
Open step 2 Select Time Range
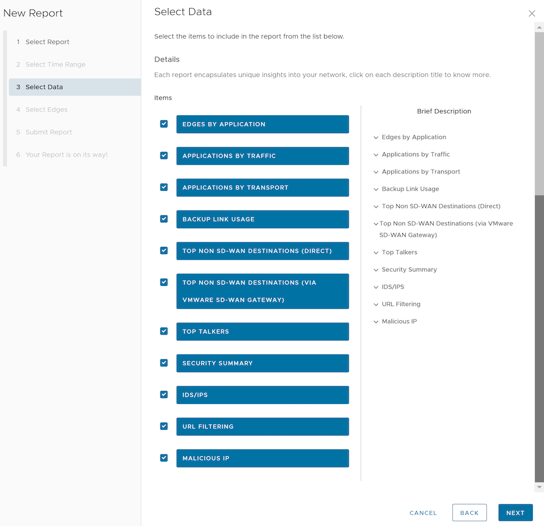(55, 64)
